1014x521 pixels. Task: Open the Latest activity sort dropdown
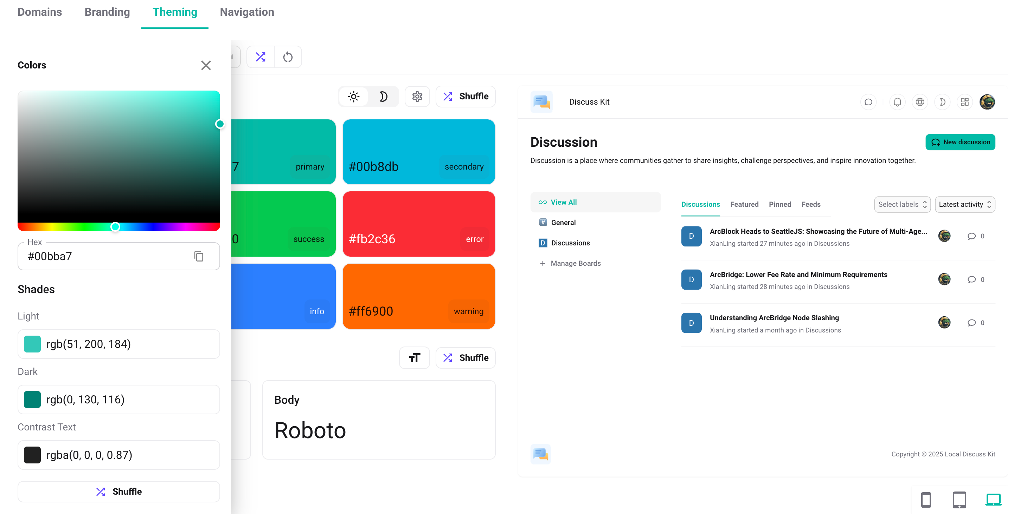tap(964, 204)
